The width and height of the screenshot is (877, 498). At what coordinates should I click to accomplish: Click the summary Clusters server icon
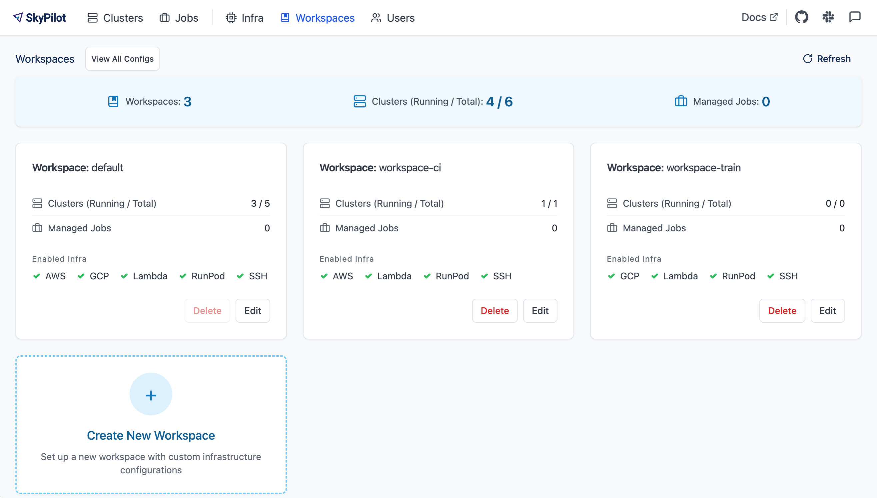[360, 102]
